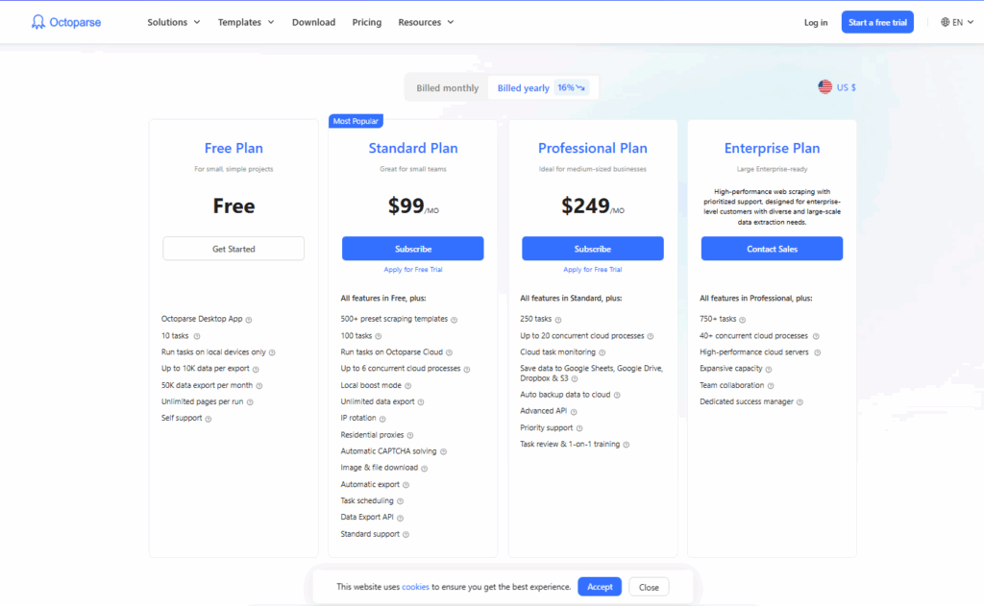Click info icon beside Up to 10K data per export
Image resolution: width=984 pixels, height=606 pixels.
click(256, 370)
